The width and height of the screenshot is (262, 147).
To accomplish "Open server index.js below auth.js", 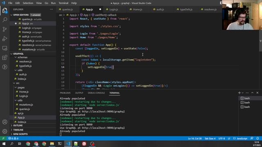I will (x=22, y=79).
